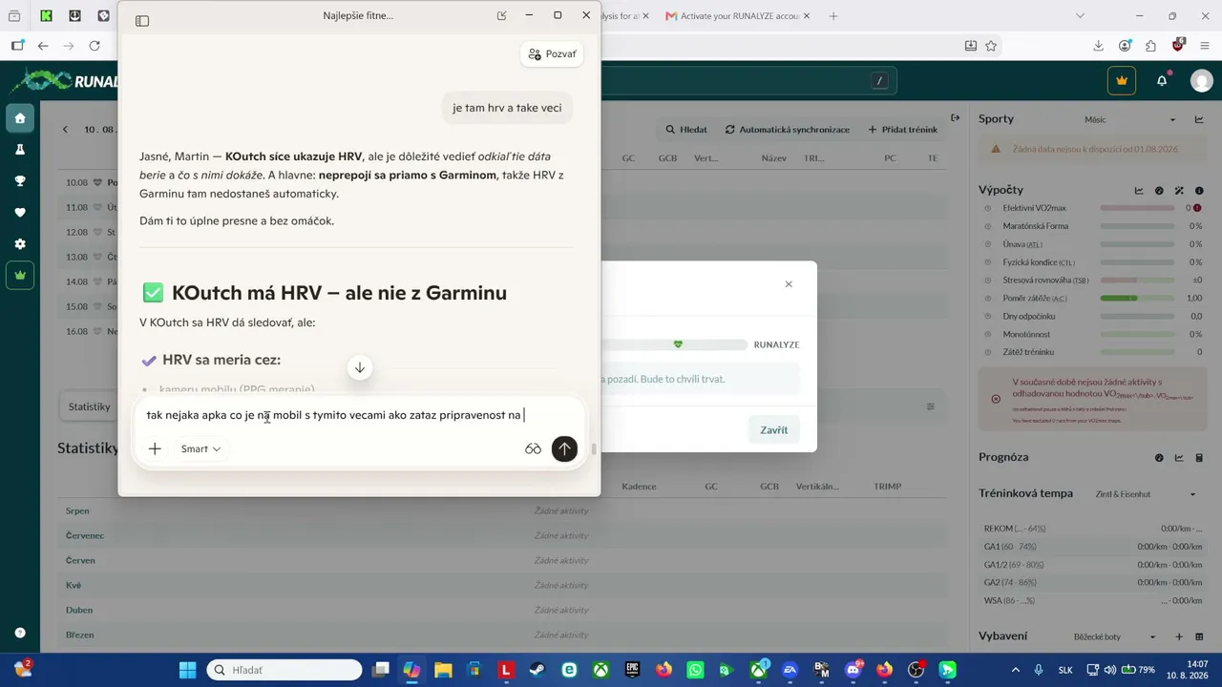The height and width of the screenshot is (687, 1222).
Task: Open the Prognóza calculator icon
Action: (1199, 458)
